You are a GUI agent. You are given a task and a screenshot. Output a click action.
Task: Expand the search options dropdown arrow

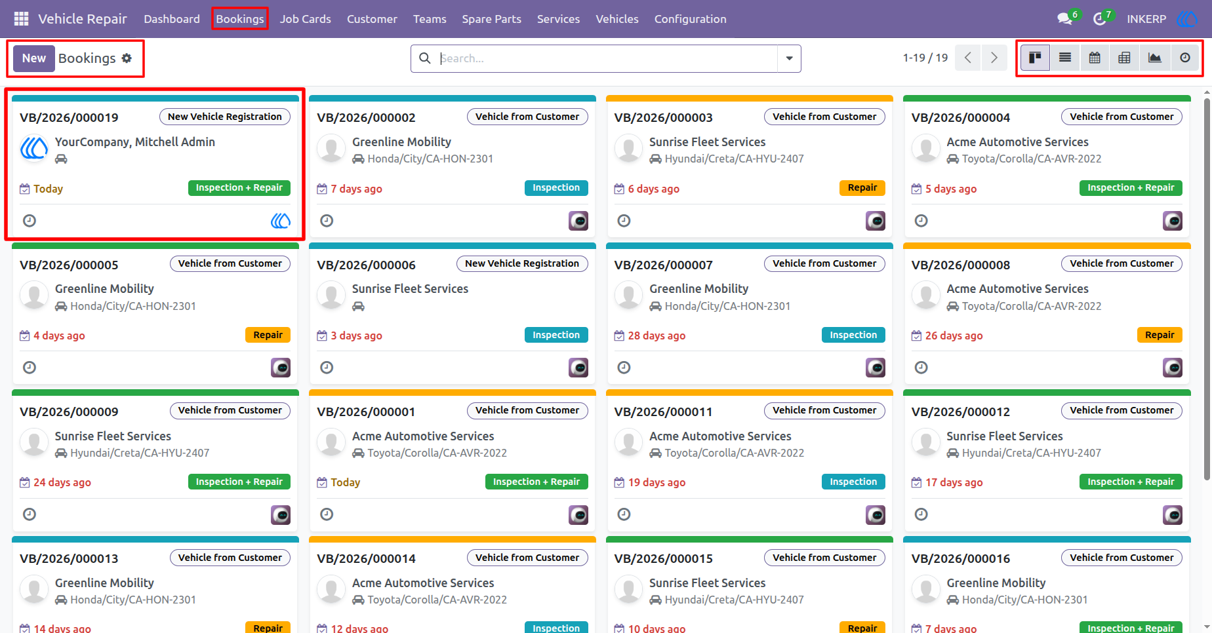[x=789, y=58]
